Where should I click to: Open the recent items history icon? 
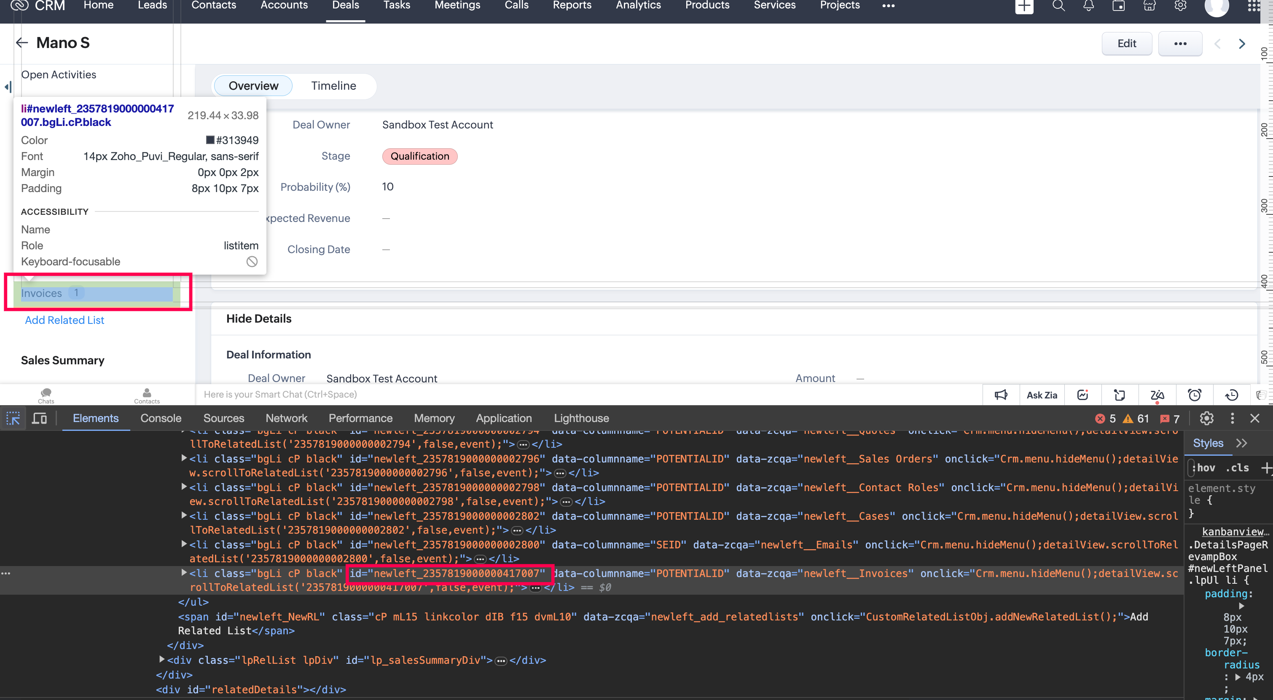[1232, 395]
